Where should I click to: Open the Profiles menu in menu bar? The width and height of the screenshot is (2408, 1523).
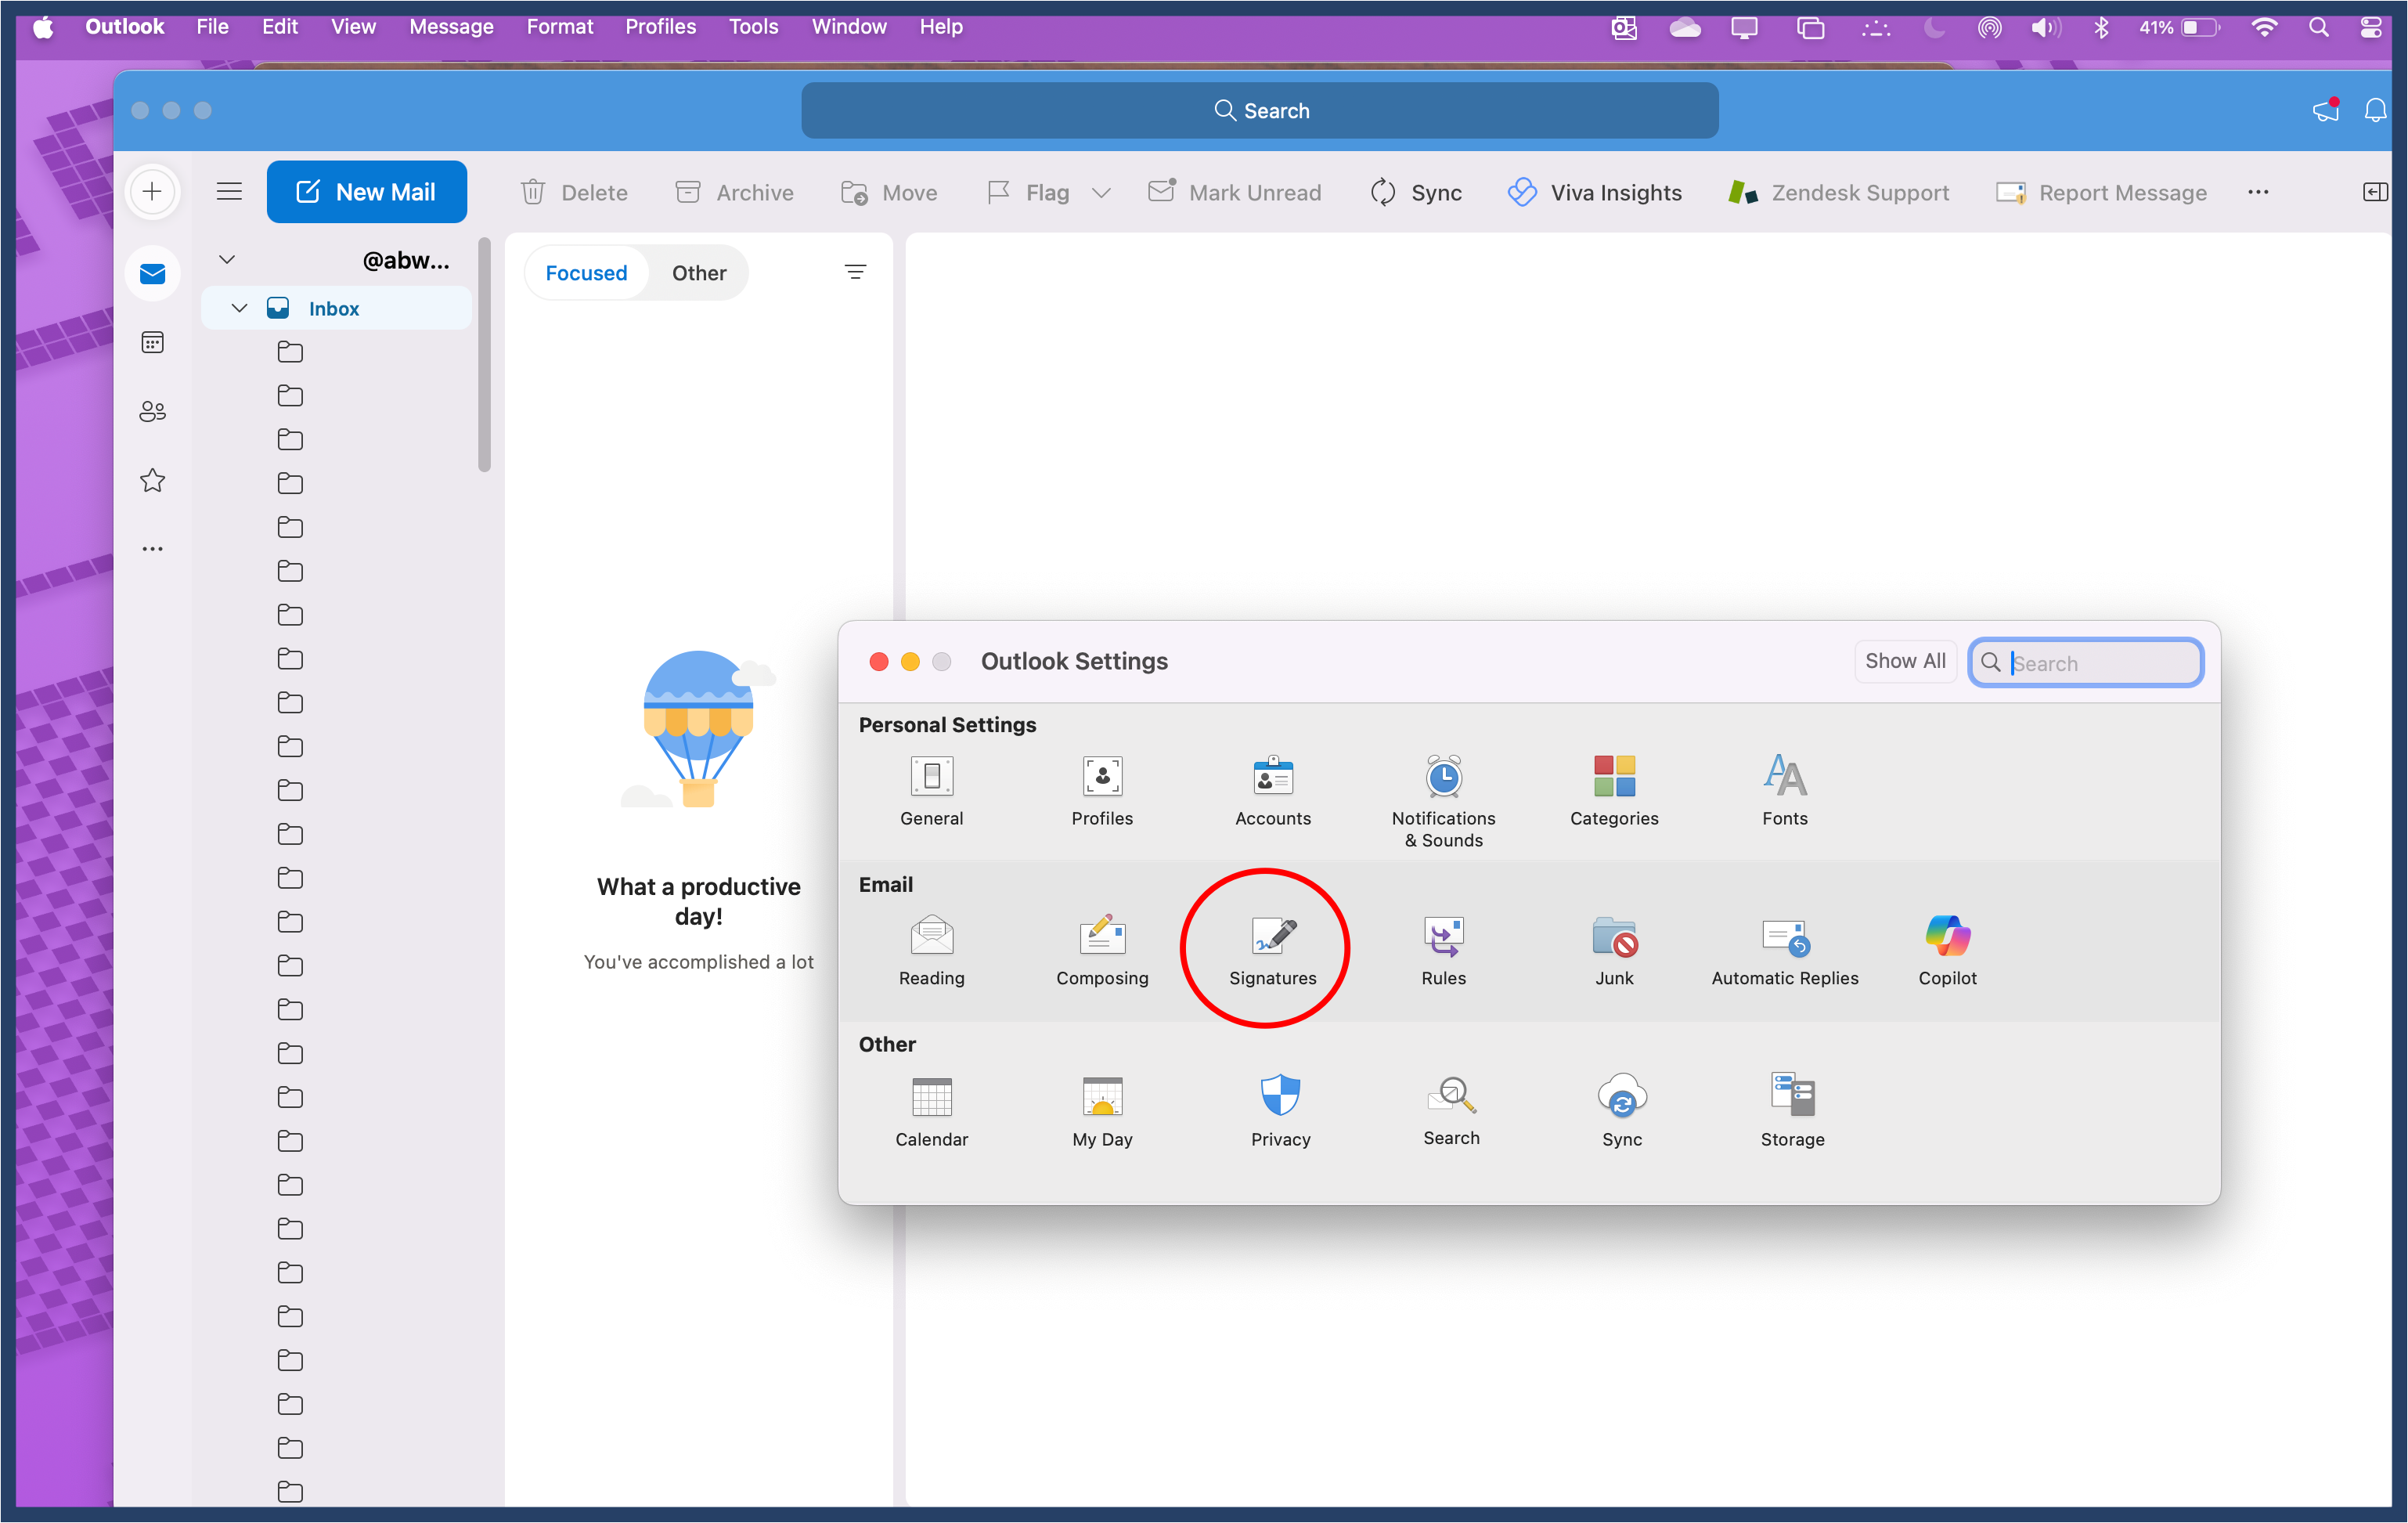coord(660,27)
